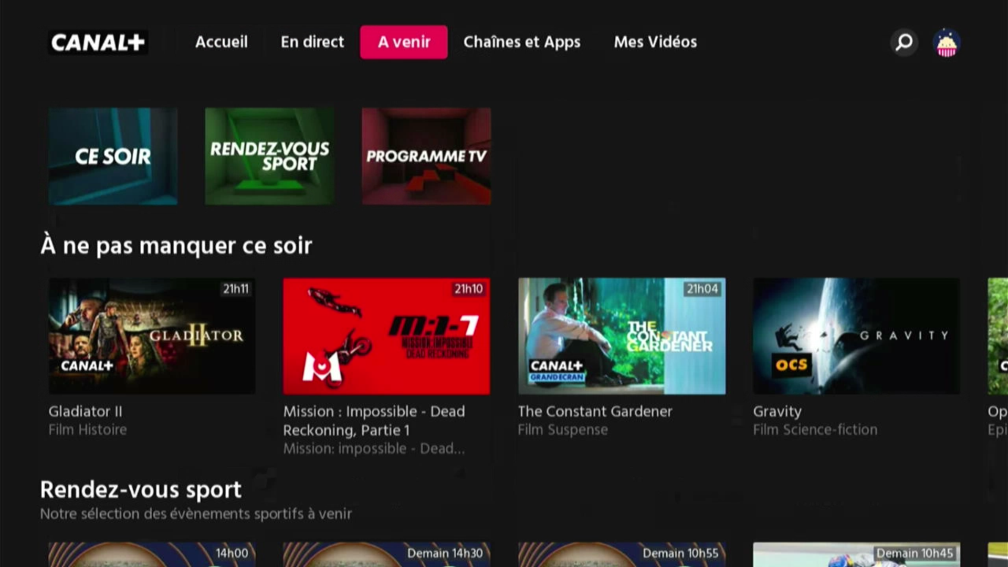
Task: Switch to the En direct tab
Action: click(x=312, y=42)
